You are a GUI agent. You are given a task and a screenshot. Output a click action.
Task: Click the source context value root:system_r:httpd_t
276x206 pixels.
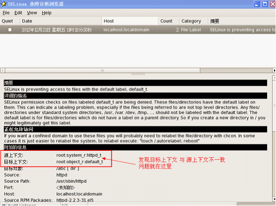coord(79,155)
